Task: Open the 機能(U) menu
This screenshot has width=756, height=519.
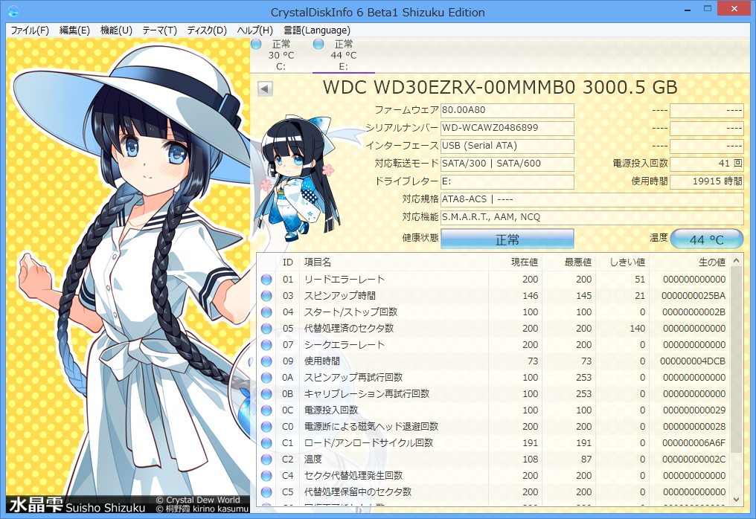Action: click(116, 30)
